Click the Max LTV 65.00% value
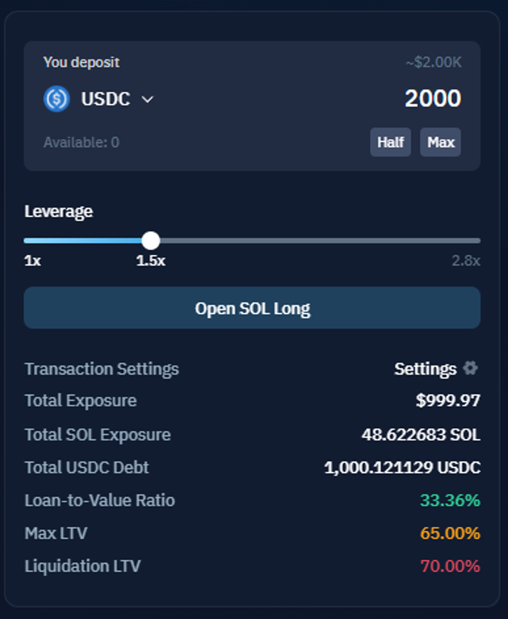The width and height of the screenshot is (508, 619). coord(450,533)
